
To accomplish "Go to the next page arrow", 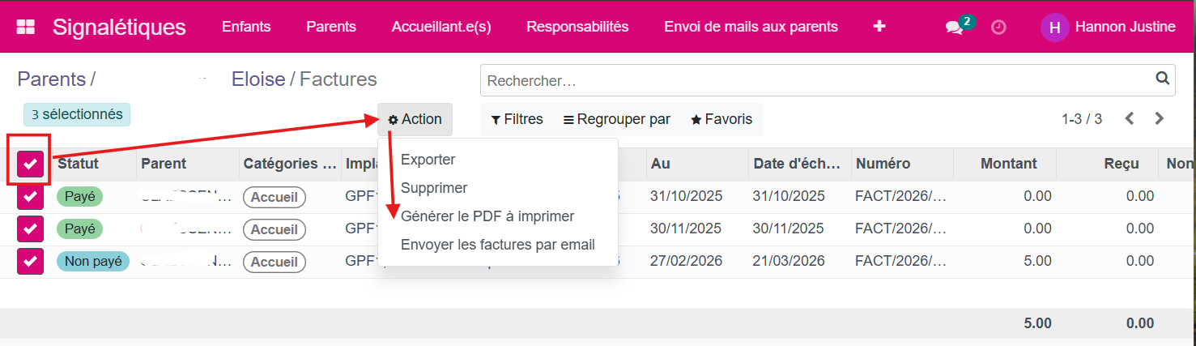I will (1159, 119).
